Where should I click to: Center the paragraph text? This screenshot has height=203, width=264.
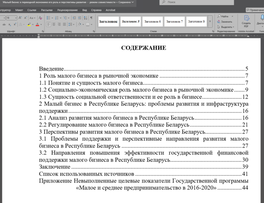click(54, 25)
